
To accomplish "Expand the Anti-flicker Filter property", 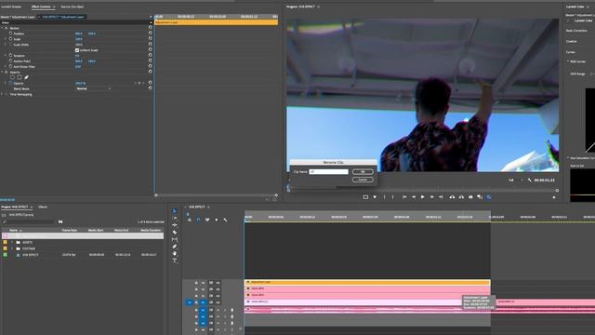I will click(6, 66).
